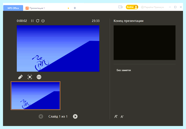Close the WPS window
The width and height of the screenshot is (186, 129).
click(x=181, y=7)
